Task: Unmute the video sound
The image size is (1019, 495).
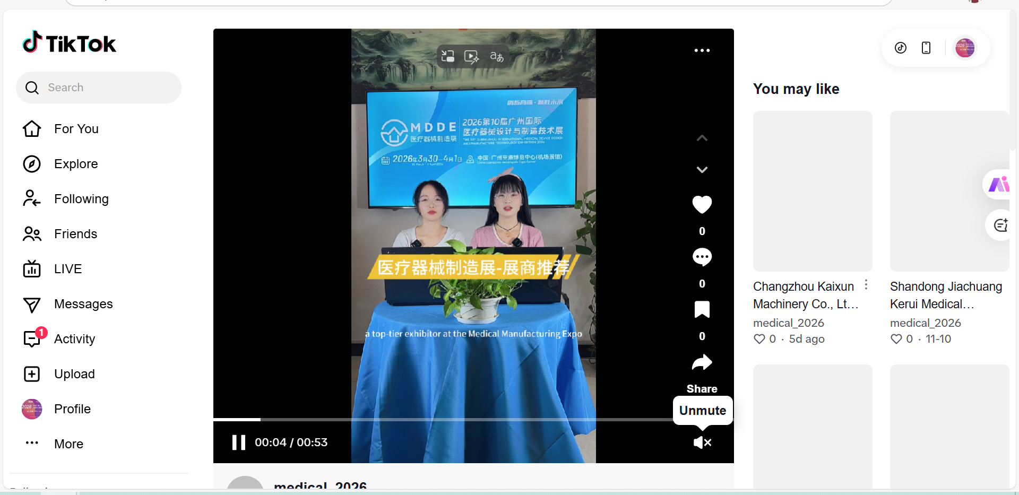Action: tap(702, 442)
